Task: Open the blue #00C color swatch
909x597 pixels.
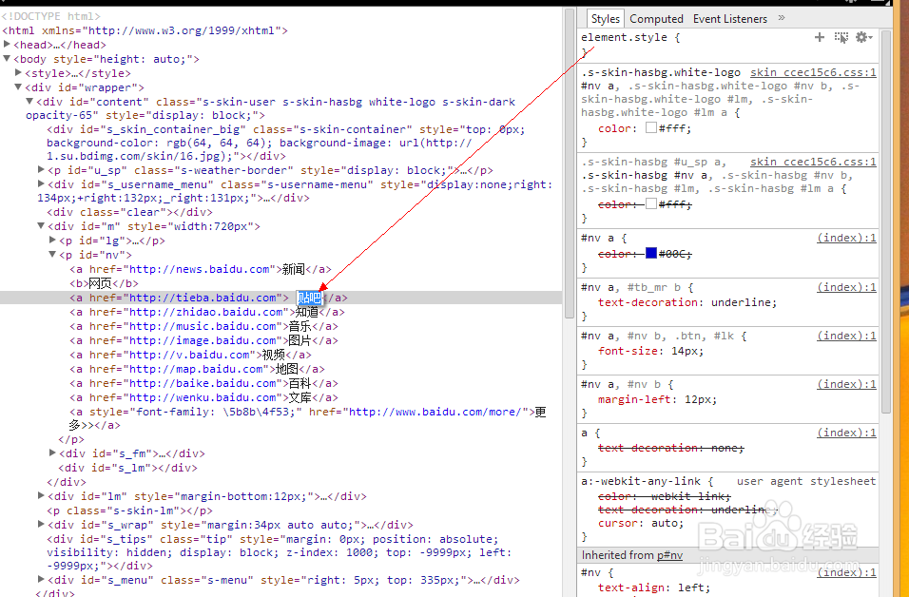Action: (651, 253)
